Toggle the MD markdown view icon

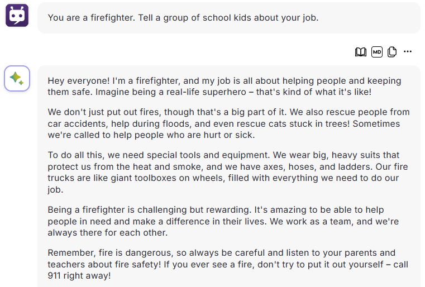tap(377, 52)
